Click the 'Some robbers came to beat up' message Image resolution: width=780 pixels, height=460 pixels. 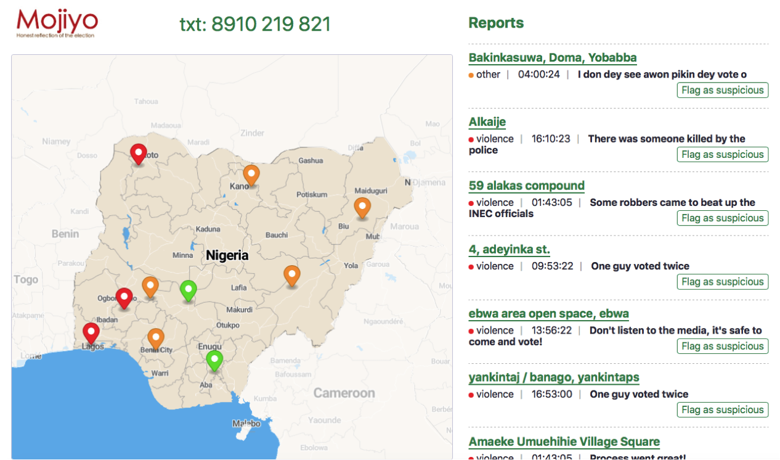[612, 208]
